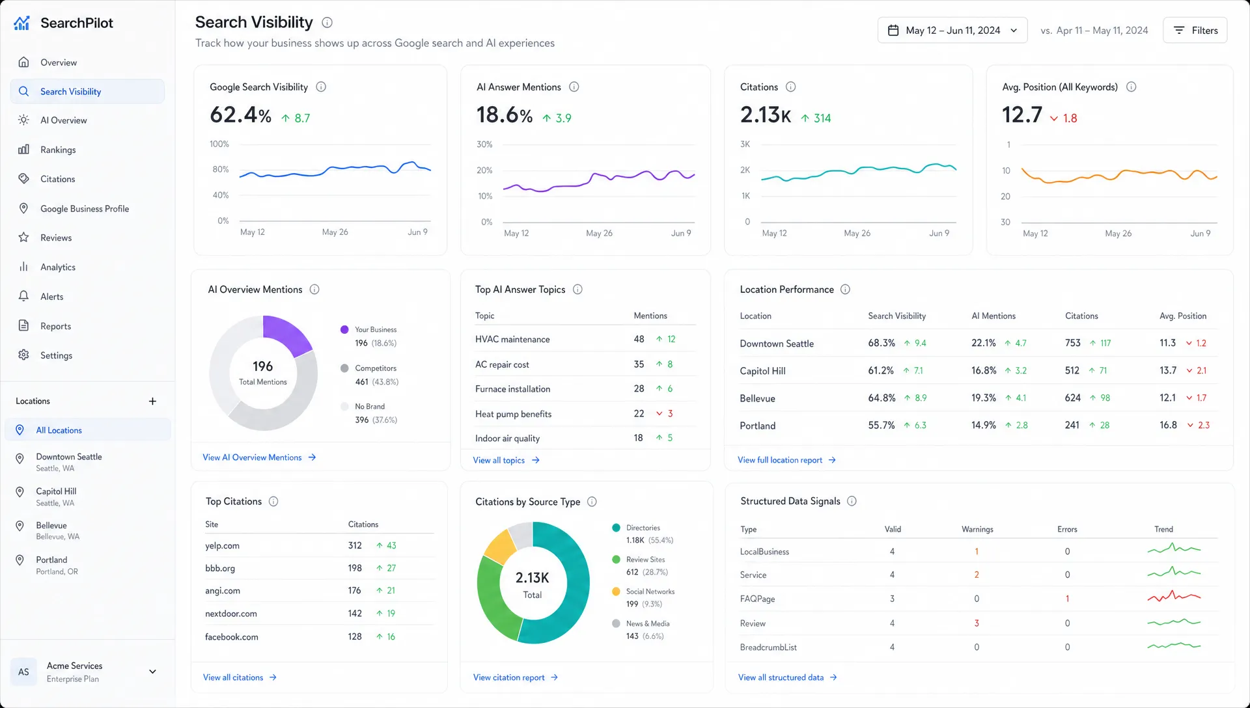Image resolution: width=1250 pixels, height=708 pixels.
Task: Click the green Review Sites legend dot
Action: (616, 560)
